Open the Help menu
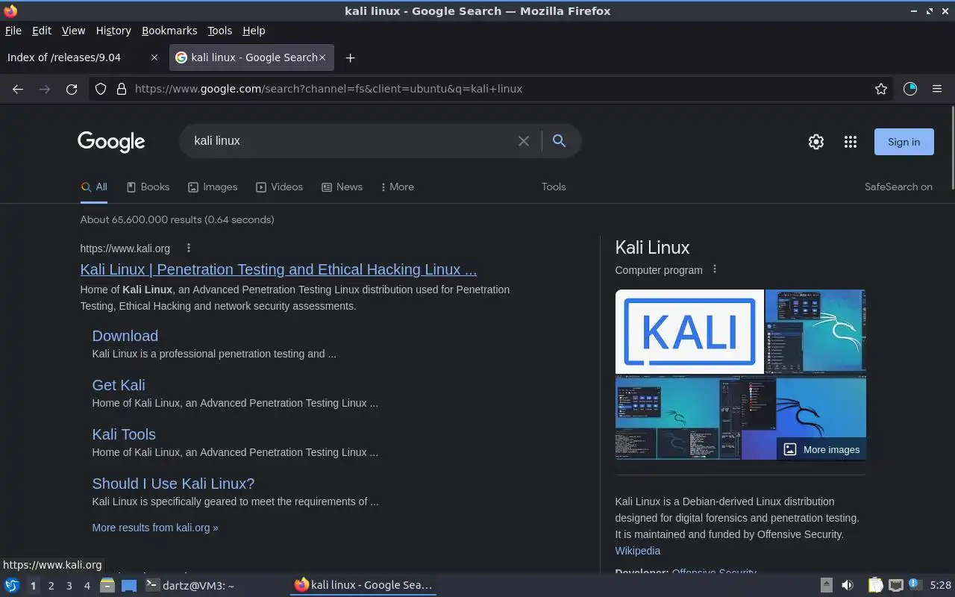 pos(254,31)
